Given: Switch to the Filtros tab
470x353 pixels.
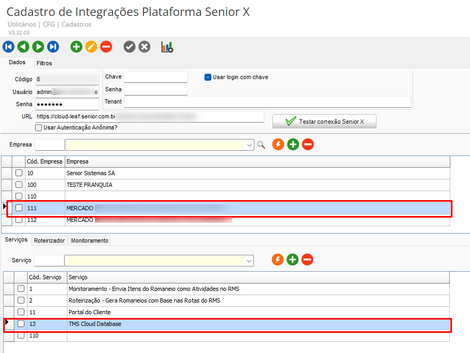Looking at the screenshot, I should 45,63.
